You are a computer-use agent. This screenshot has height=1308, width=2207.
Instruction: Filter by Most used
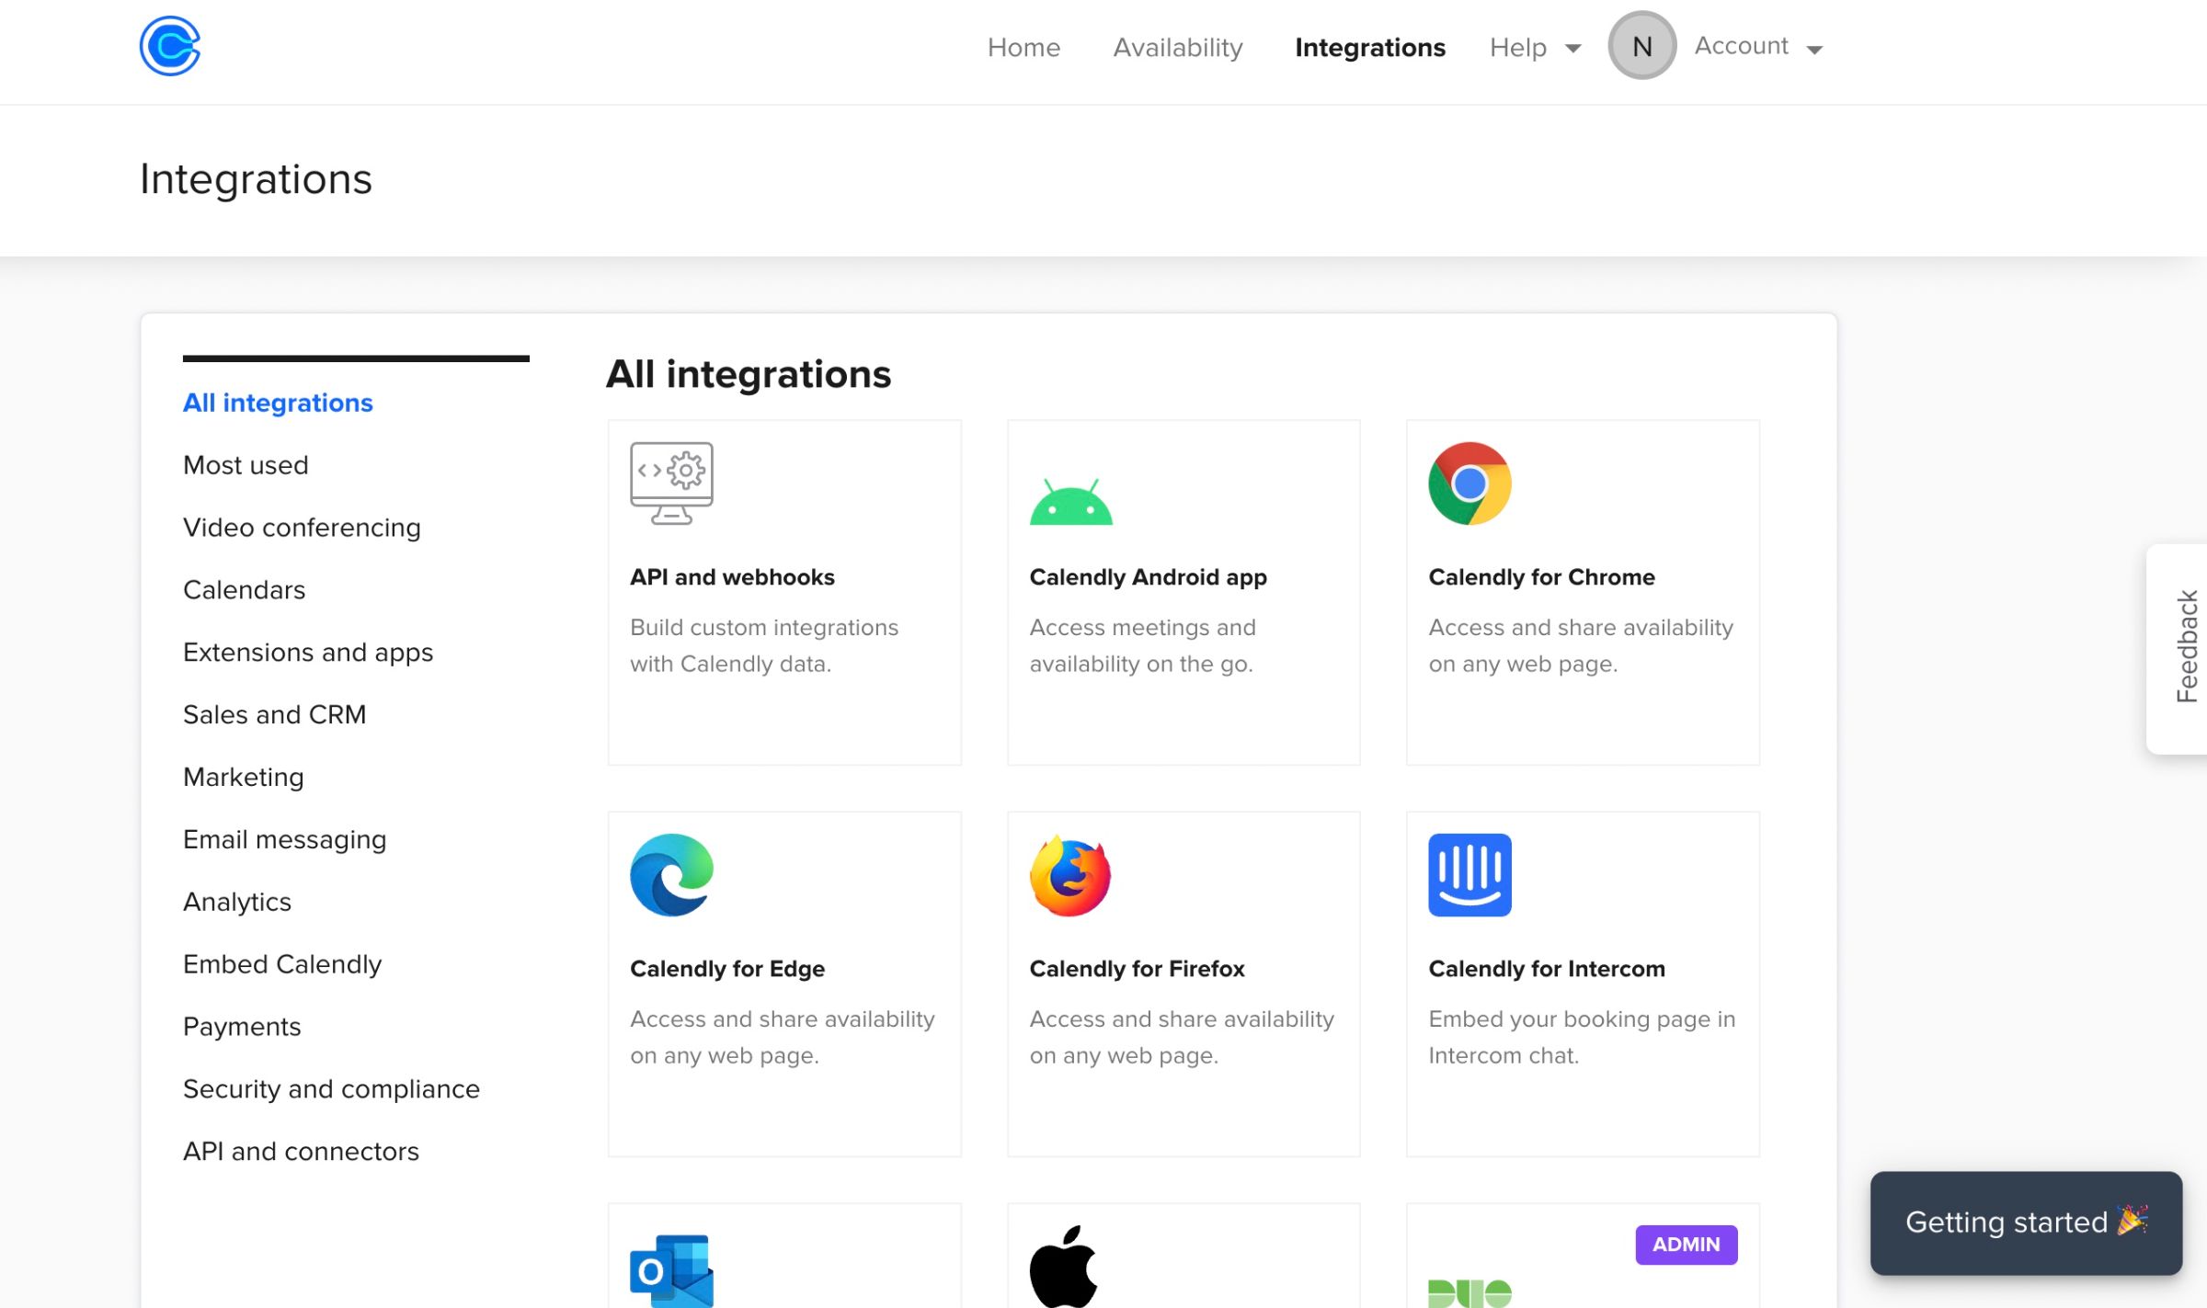coord(246,465)
